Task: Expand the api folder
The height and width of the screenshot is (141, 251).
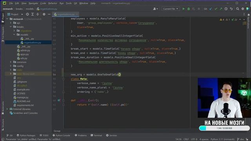Action: [11, 23]
